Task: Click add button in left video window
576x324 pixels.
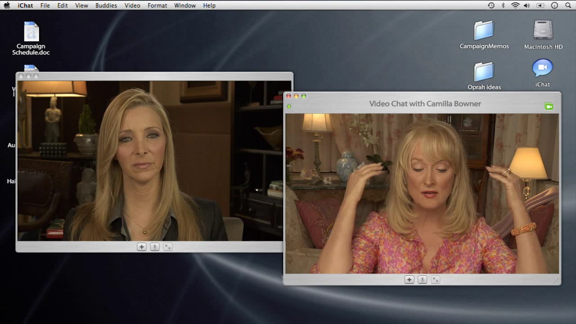Action: pyautogui.click(x=142, y=247)
